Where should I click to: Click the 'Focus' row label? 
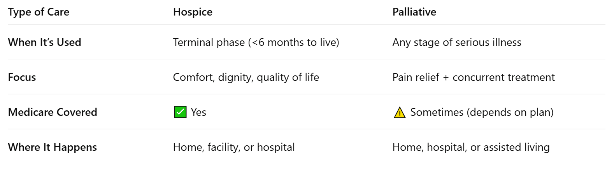click(x=22, y=77)
